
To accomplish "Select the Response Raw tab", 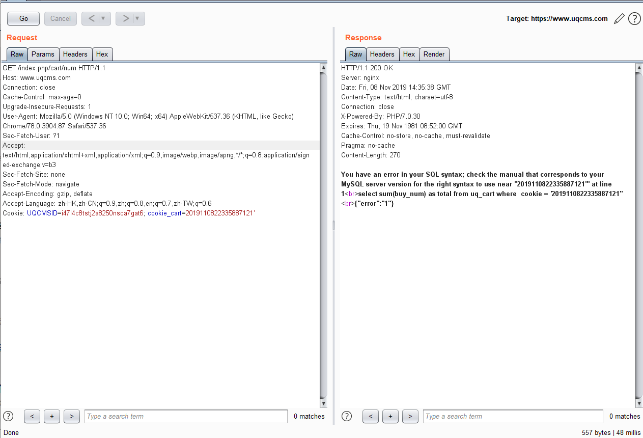I will pos(356,54).
